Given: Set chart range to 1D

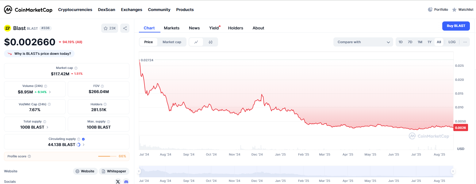Looking at the screenshot, I should point(401,42).
